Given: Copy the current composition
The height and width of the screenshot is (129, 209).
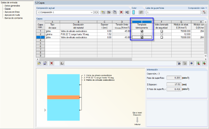Looking at the screenshot, I should click(115, 12).
